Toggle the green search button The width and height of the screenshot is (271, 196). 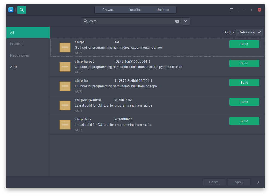22,10
